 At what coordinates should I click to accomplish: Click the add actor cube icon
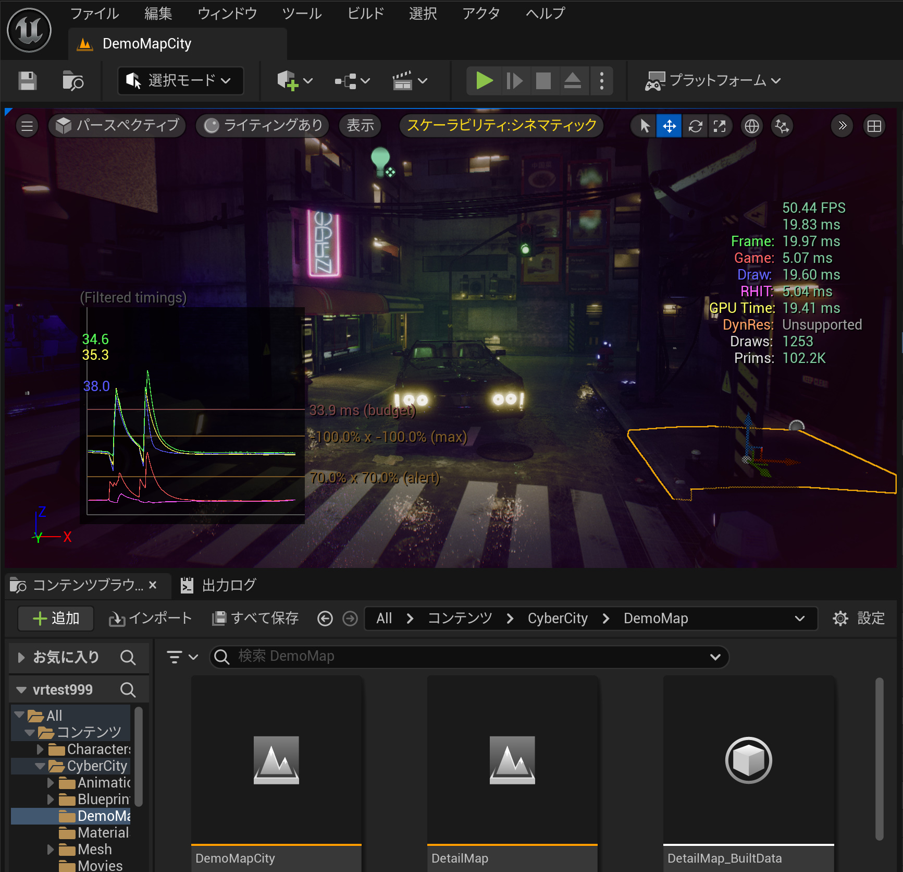coord(287,81)
